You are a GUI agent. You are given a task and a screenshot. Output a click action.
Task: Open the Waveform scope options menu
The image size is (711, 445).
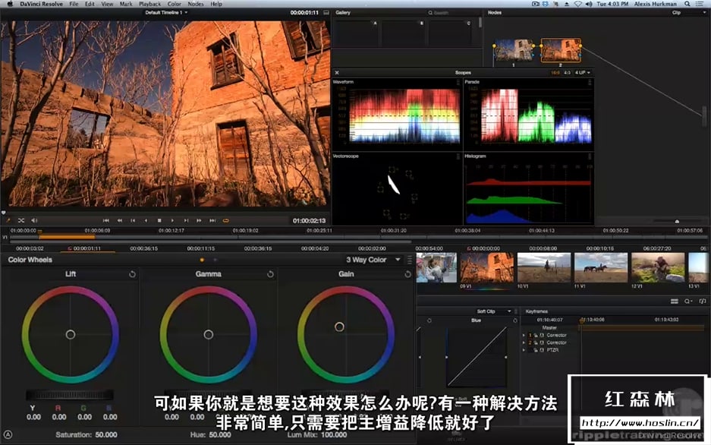458,82
